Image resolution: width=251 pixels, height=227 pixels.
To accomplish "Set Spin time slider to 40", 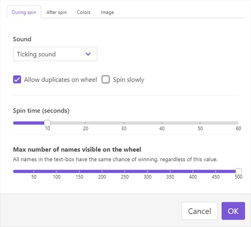I will click(162, 123).
